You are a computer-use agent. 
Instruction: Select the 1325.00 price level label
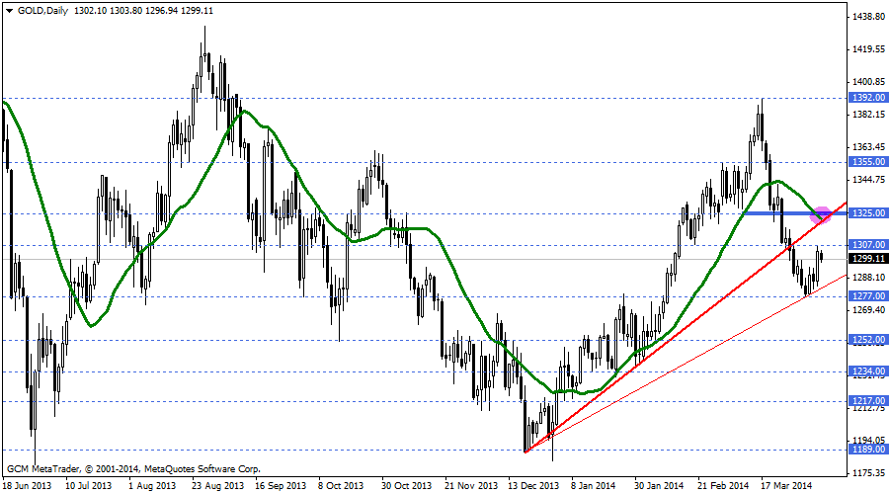pos(868,213)
